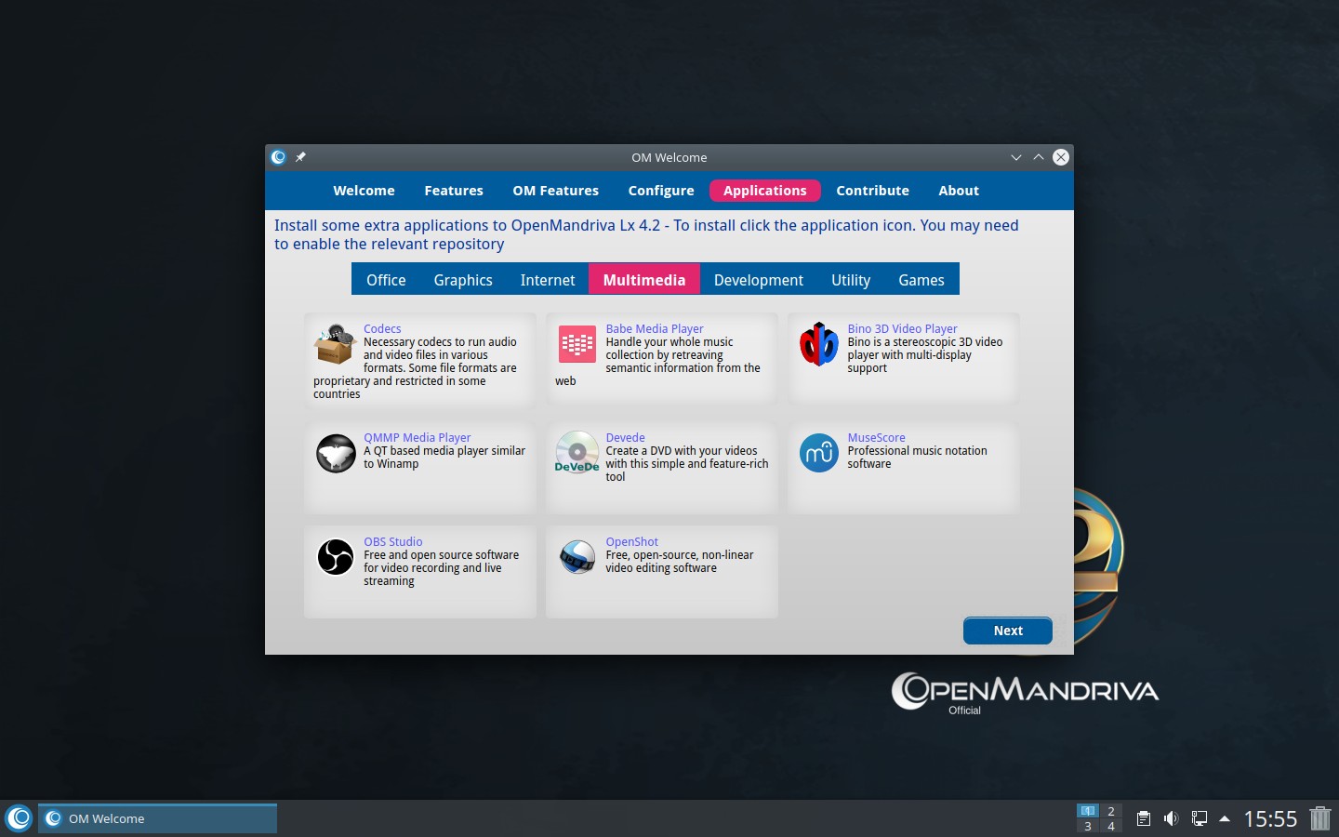Go to the Configure tab
The height and width of the screenshot is (837, 1339).
click(661, 191)
